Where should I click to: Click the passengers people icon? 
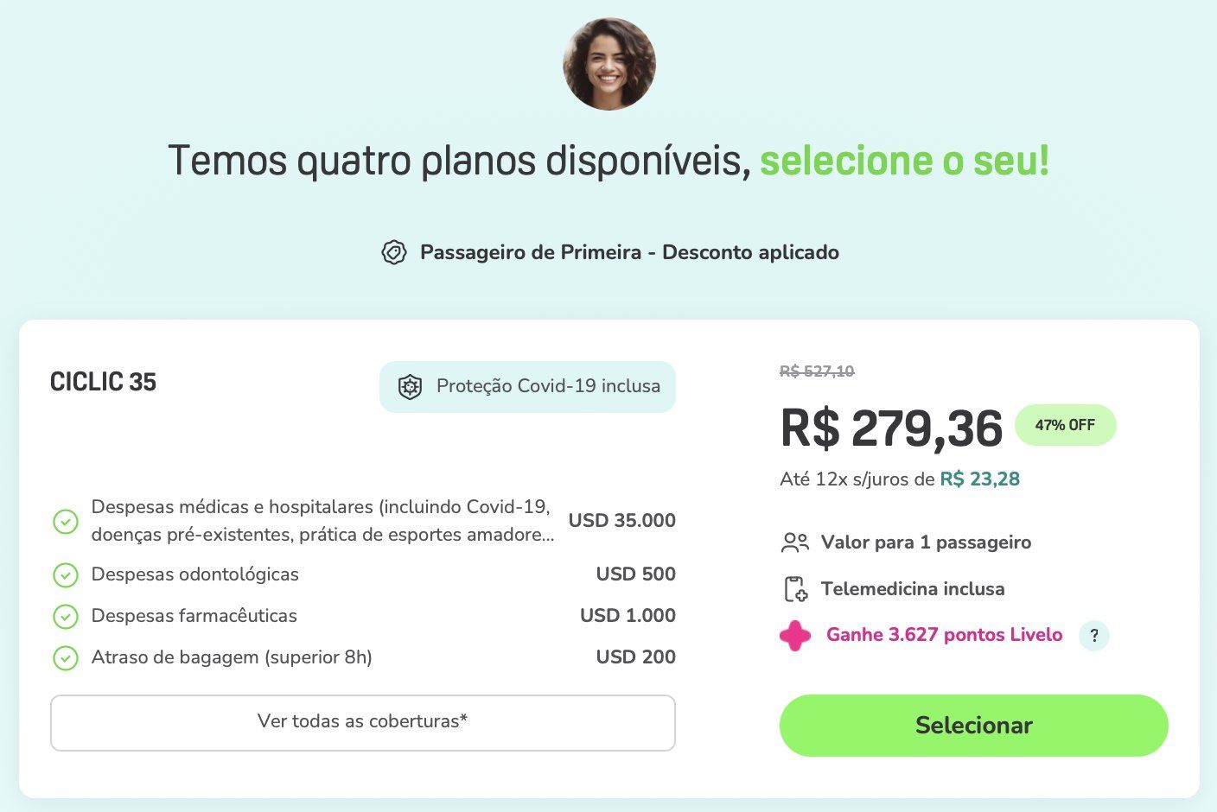tap(795, 542)
